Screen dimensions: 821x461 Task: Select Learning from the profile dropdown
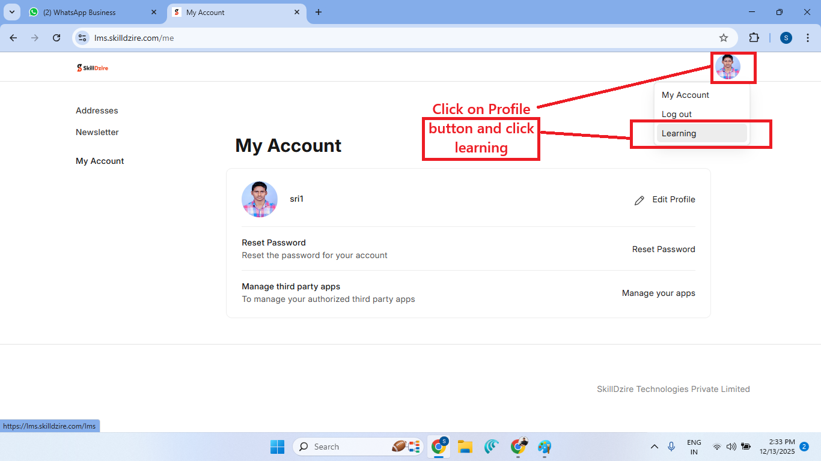[x=679, y=133]
